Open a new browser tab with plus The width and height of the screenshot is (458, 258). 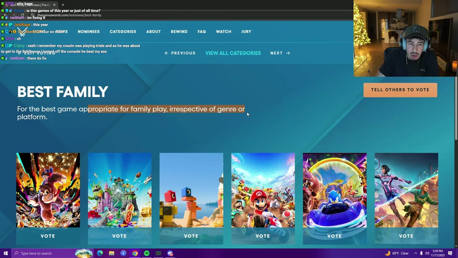[63, 5]
